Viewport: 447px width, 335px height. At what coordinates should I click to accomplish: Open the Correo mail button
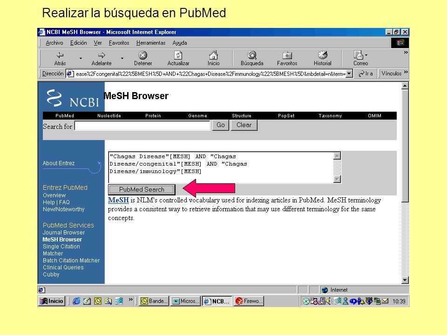(x=360, y=59)
